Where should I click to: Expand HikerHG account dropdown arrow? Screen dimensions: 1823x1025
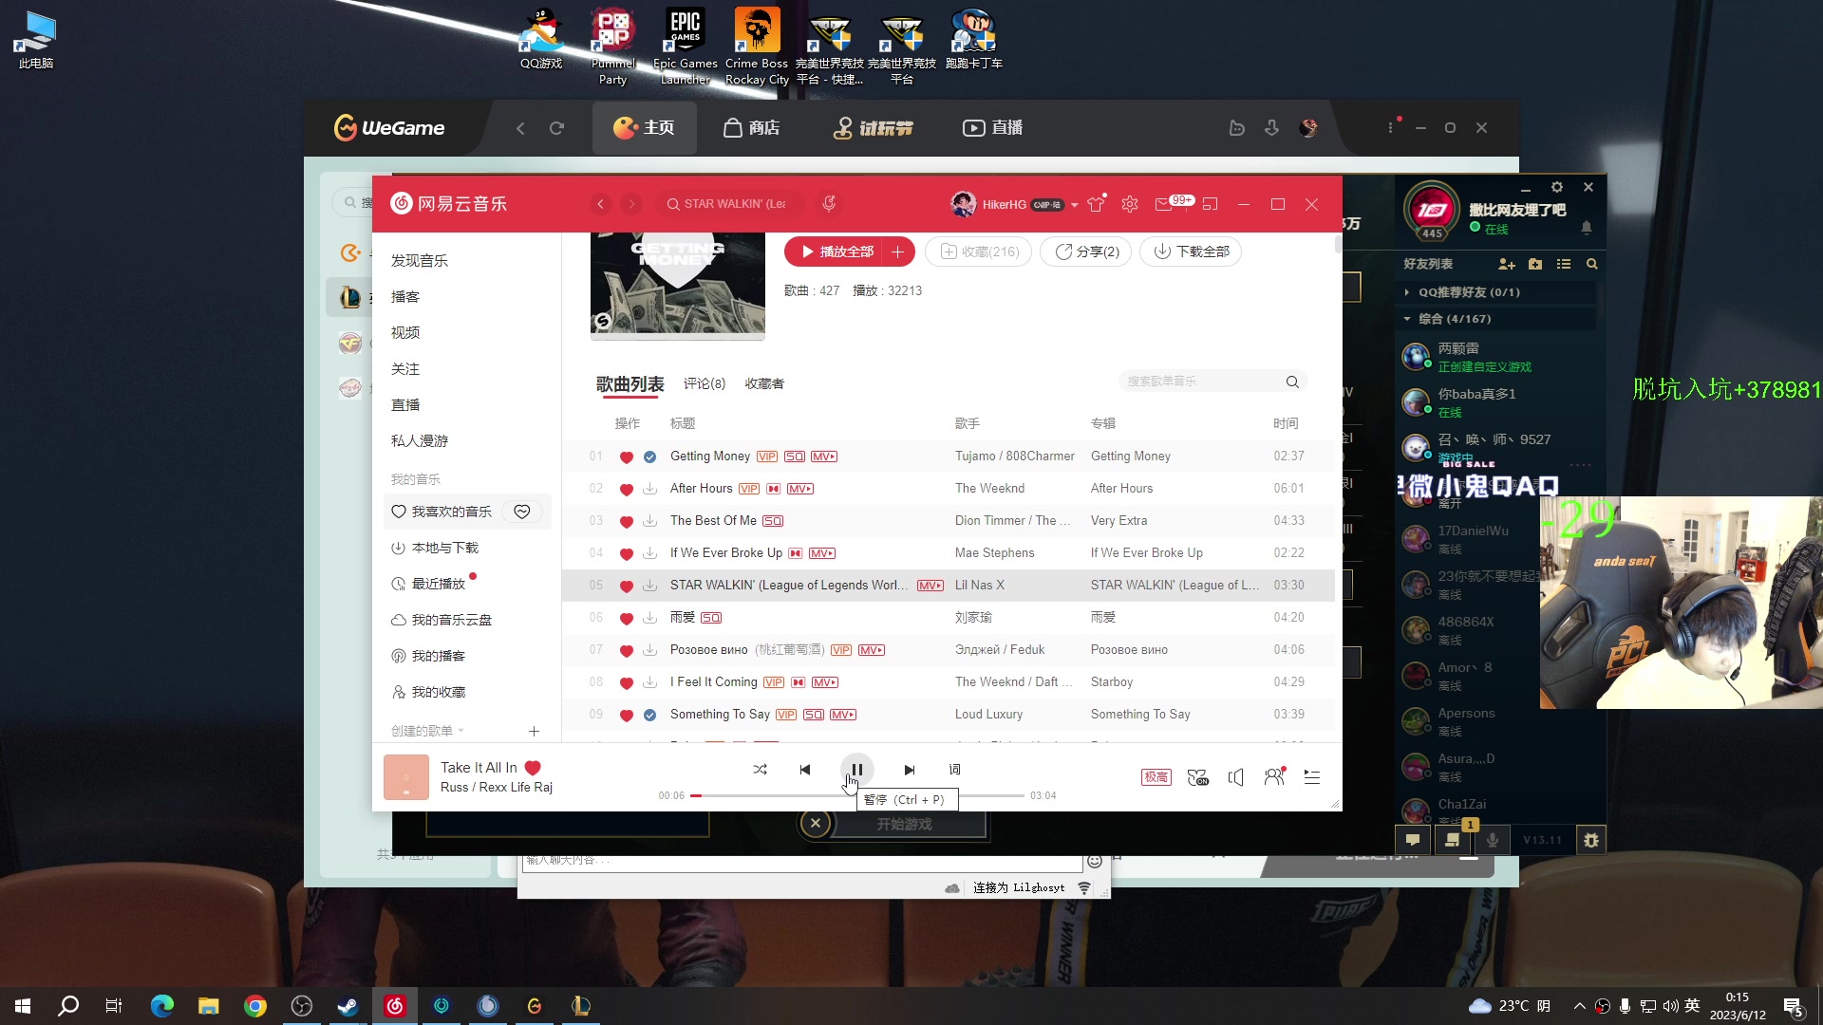[1074, 205]
